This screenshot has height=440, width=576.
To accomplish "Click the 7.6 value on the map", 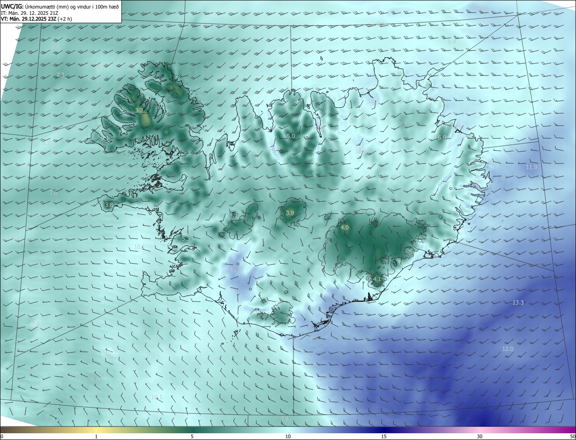I will click(53, 193).
